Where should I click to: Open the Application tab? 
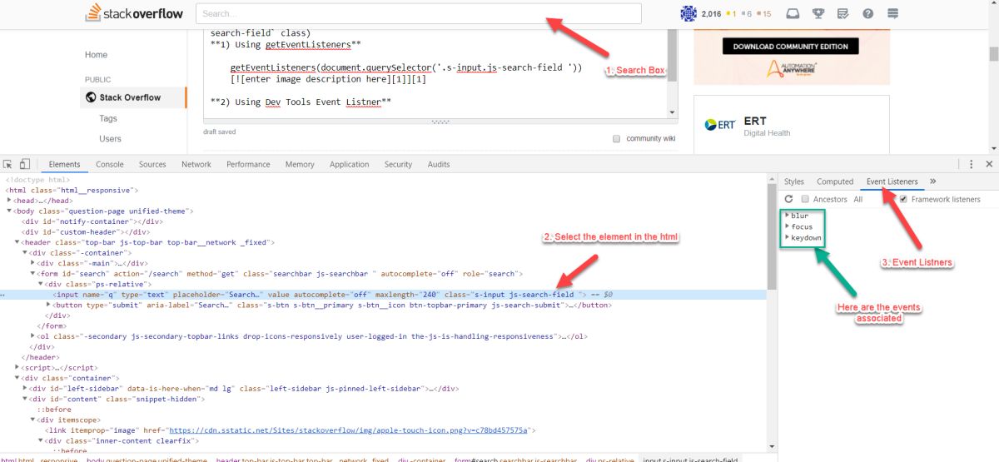(x=349, y=164)
